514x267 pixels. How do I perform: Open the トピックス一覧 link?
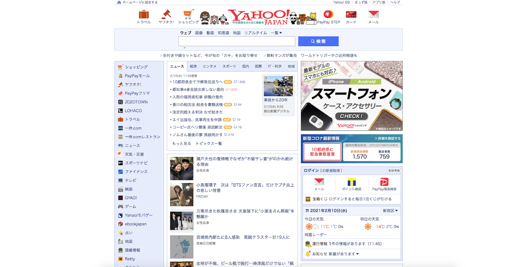[209, 144]
